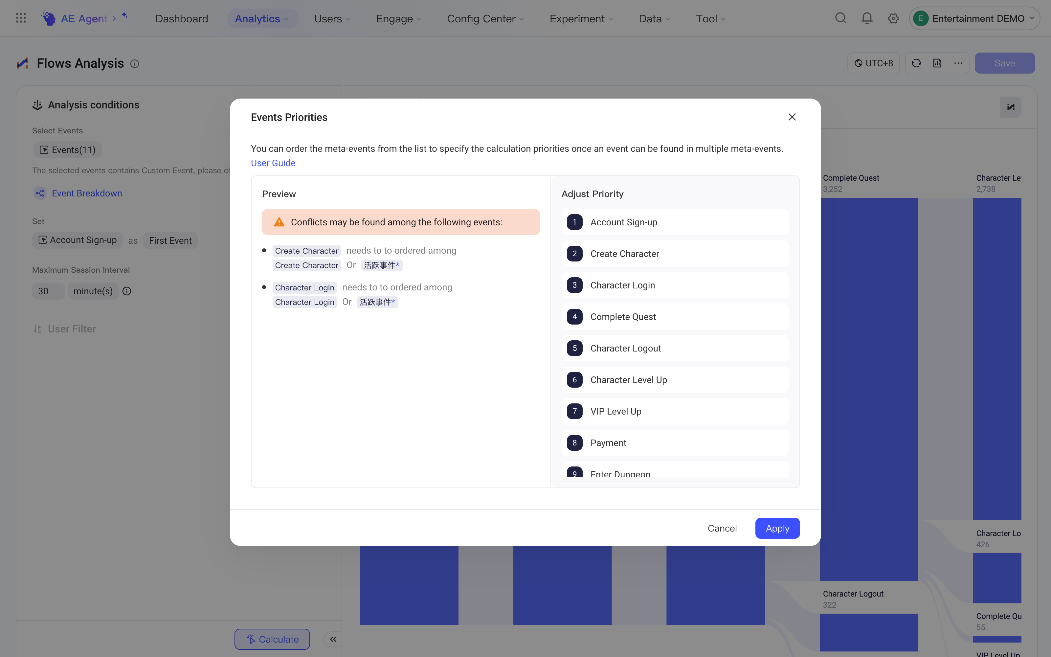Cancel the Events Priorities dialog
1051x657 pixels.
pos(722,528)
